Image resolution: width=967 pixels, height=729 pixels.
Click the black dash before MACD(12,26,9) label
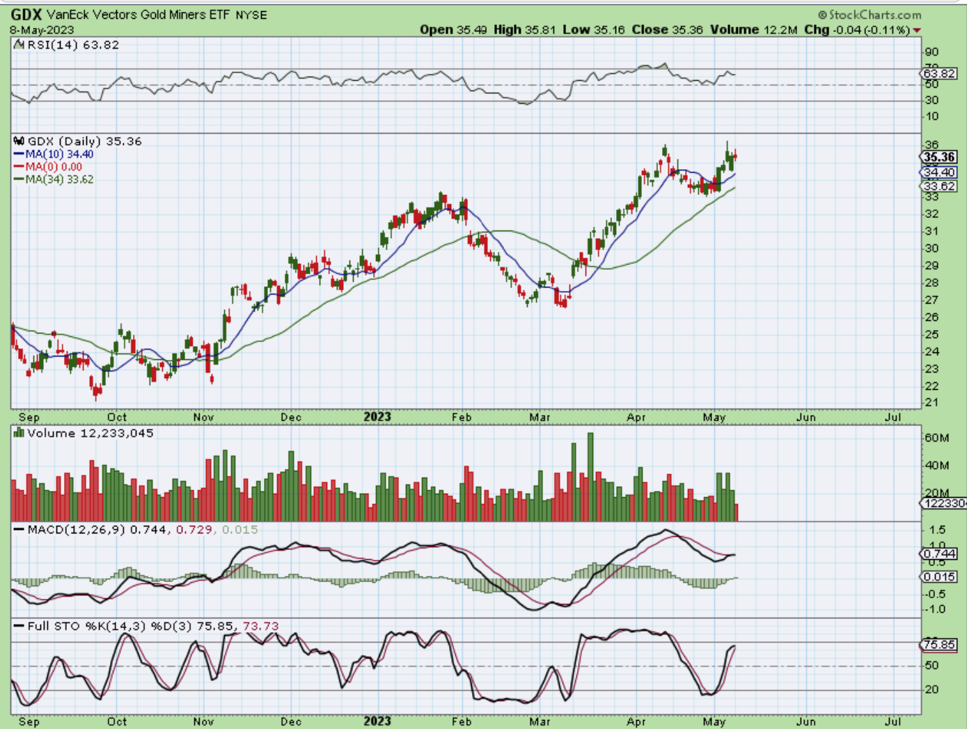[19, 530]
